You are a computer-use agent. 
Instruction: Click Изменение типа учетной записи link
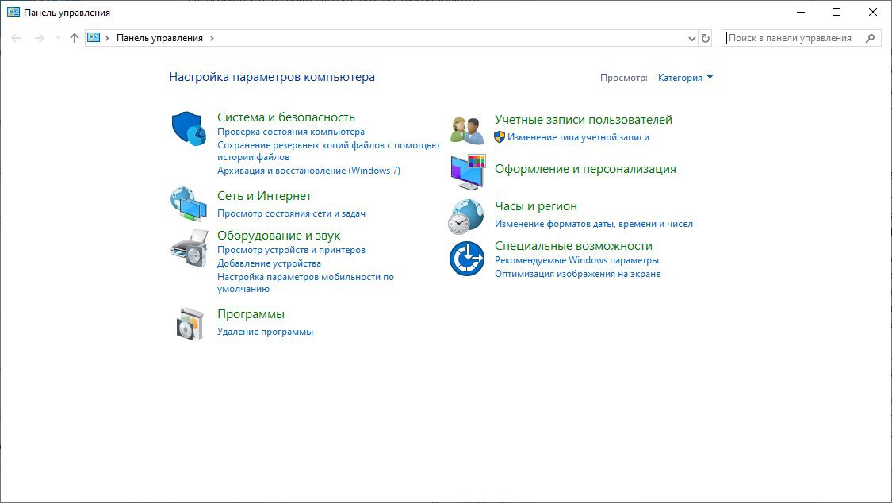578,137
